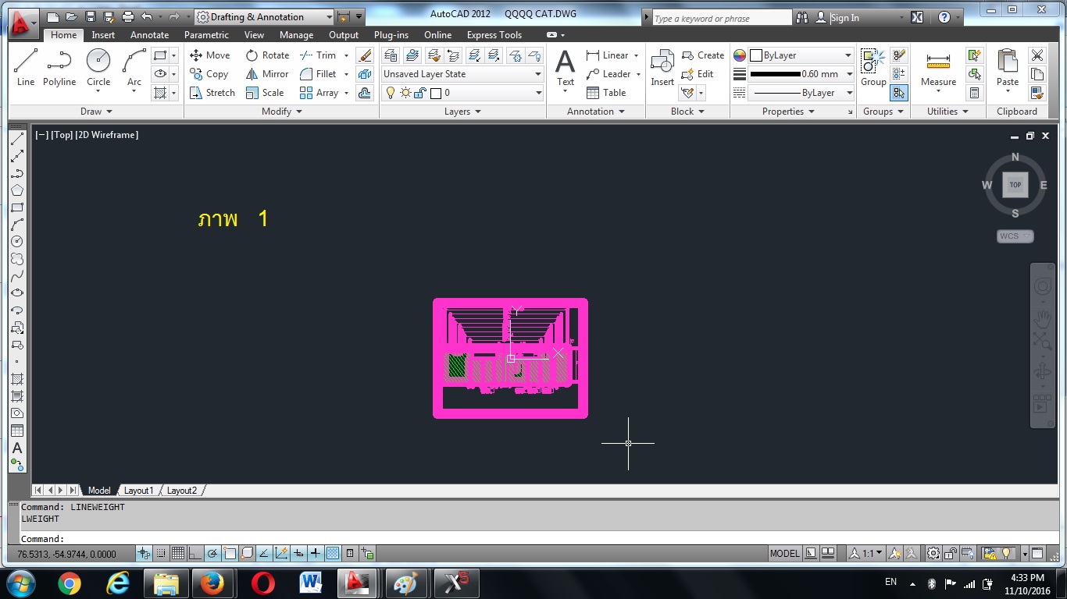Image resolution: width=1067 pixels, height=599 pixels.
Task: Click the Measure utility
Action: point(938,67)
